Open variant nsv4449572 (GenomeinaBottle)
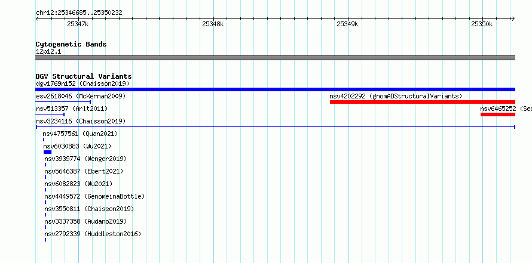The image size is (532, 263). click(x=94, y=196)
